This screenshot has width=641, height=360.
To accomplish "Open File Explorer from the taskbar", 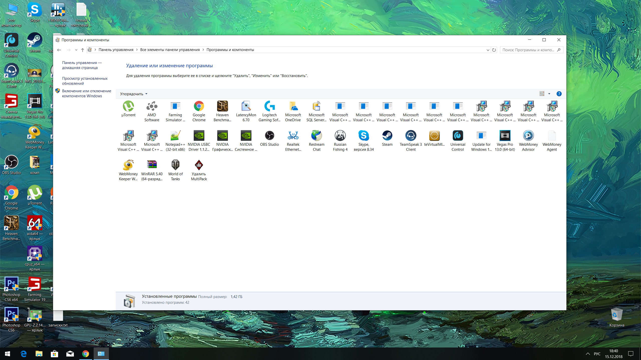I will point(39,354).
